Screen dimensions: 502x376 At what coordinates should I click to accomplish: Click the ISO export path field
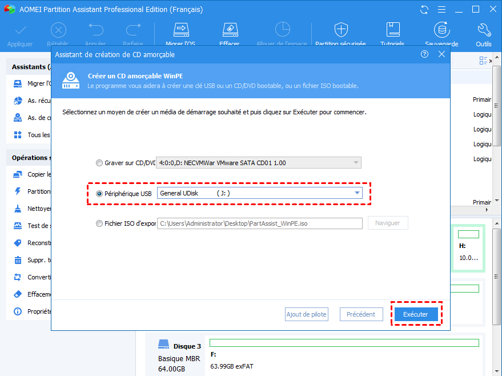click(x=260, y=223)
